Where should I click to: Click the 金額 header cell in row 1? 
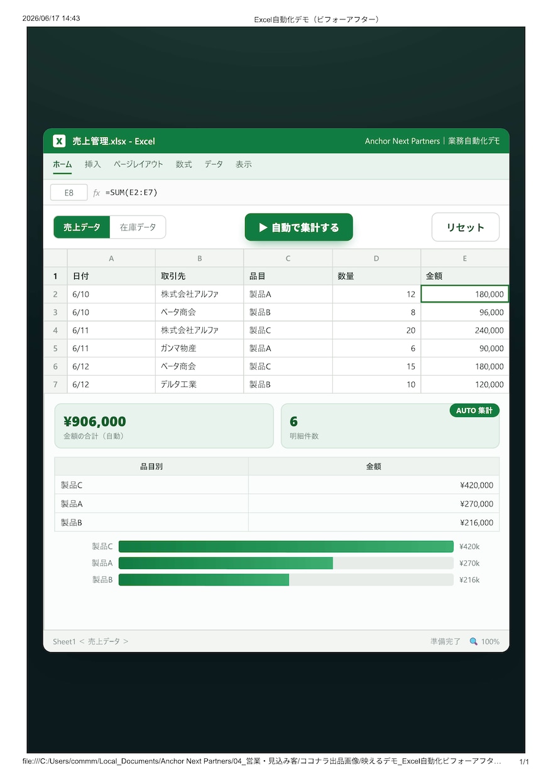[x=465, y=276]
